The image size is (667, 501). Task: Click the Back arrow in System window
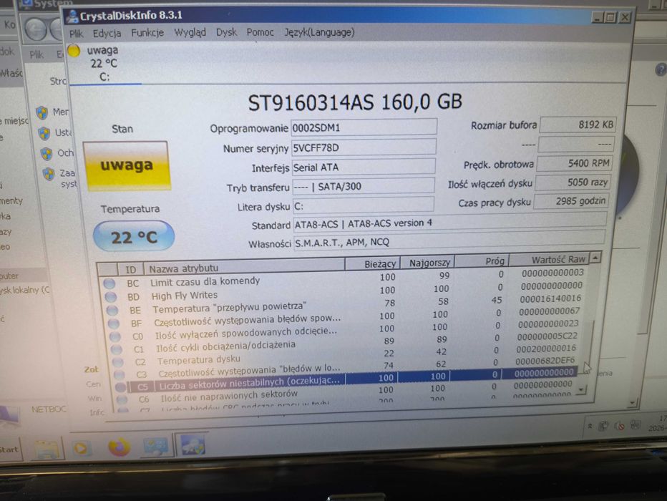coord(35,30)
